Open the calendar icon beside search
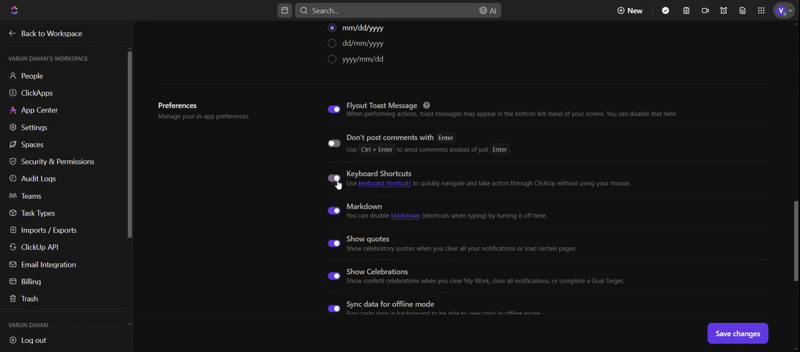The height and width of the screenshot is (352, 800). tap(285, 10)
